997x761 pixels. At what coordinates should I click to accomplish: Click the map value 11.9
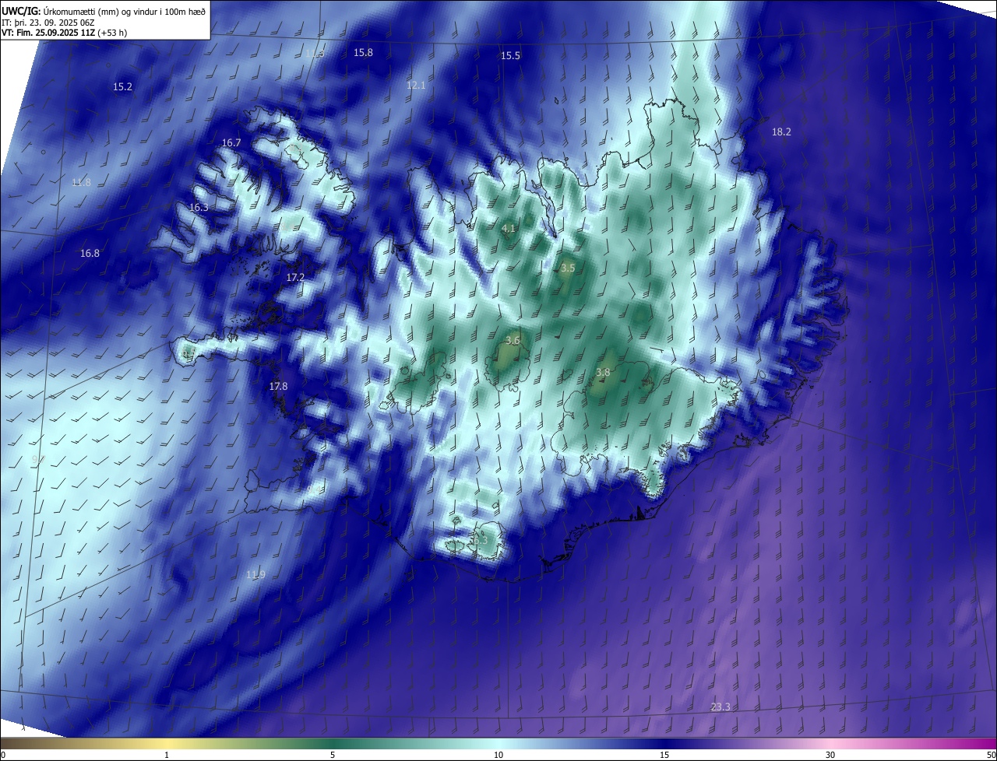(255, 575)
